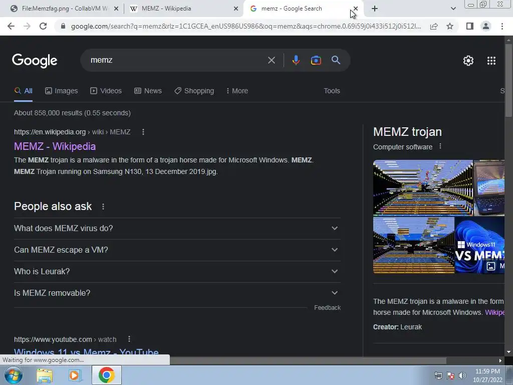Click the browser forward arrow

pos(27,26)
